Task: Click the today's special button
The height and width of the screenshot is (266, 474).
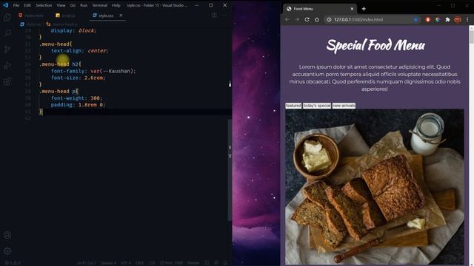Action: [317, 106]
